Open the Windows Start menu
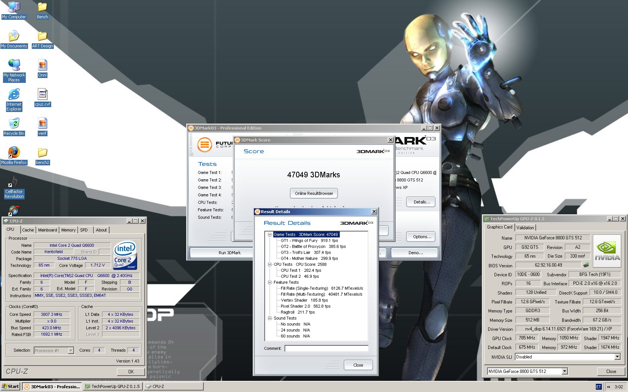628x392 pixels. (x=10, y=386)
